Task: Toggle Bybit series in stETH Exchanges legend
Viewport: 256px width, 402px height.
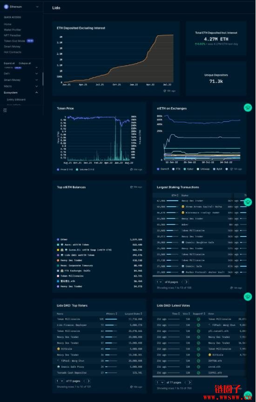Action: pyautogui.click(x=218, y=169)
